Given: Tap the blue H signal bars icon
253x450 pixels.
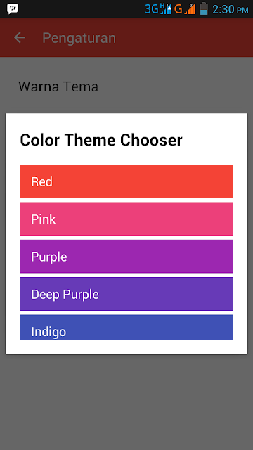Looking at the screenshot, I should point(166,8).
